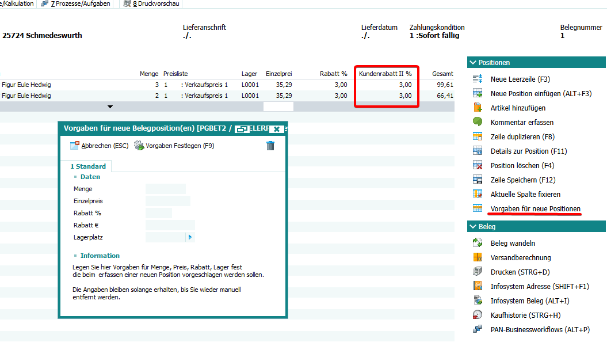Click the Neue Leerzeile icon

pyautogui.click(x=477, y=79)
